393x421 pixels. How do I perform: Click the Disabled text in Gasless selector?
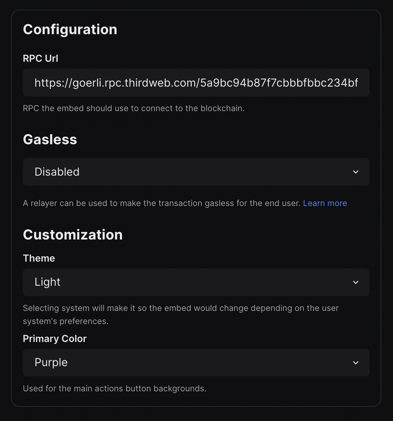57,172
